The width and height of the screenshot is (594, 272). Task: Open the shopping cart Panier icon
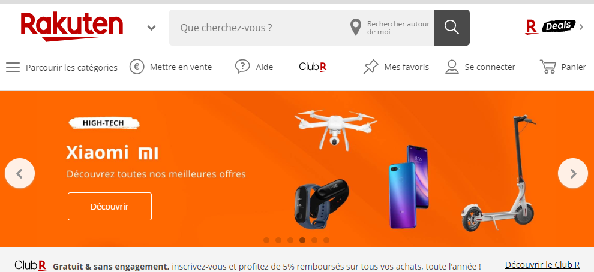(548, 67)
